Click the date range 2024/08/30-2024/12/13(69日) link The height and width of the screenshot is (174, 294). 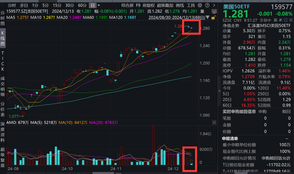pos(177,17)
